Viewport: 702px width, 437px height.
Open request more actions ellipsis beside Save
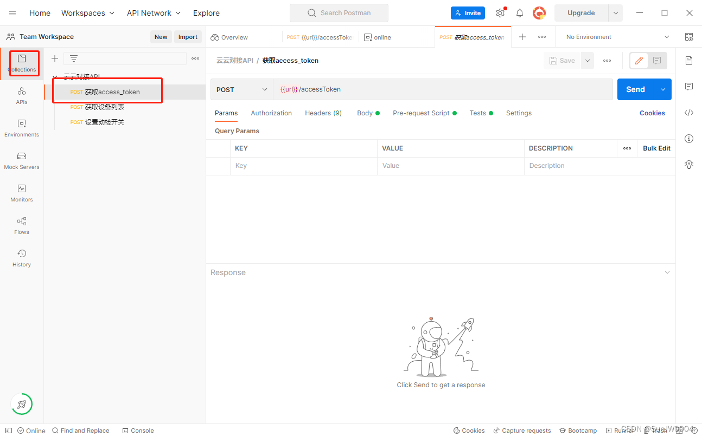pyautogui.click(x=607, y=61)
